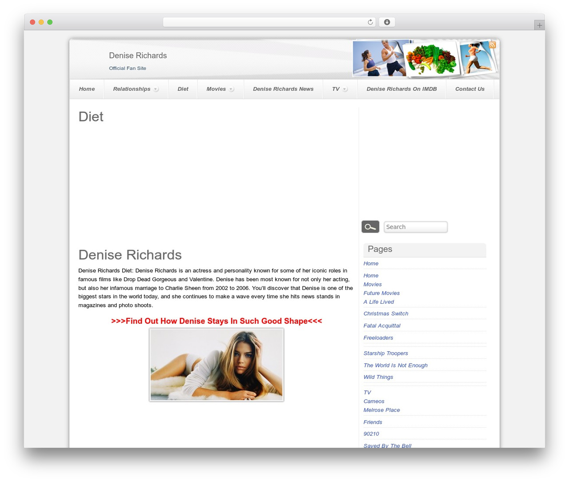Viewport: 569px width, 482px height.
Task: Open the Cameos link under TV
Action: tap(374, 401)
